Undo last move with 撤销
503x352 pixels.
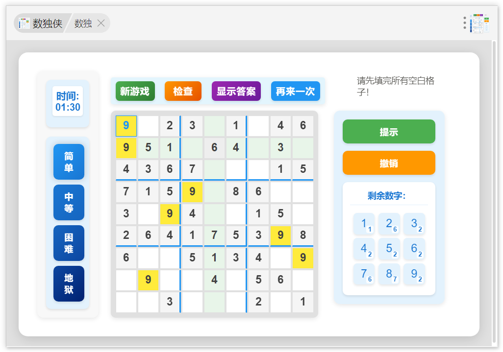pos(389,163)
